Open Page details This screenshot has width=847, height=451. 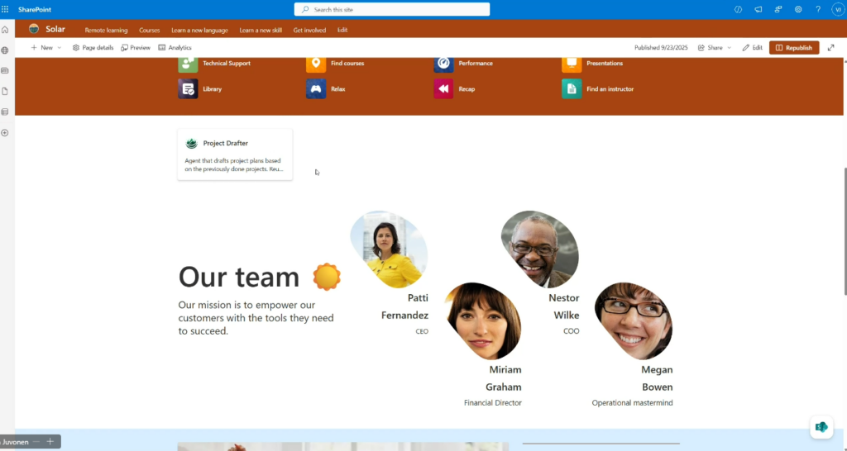[x=93, y=48]
